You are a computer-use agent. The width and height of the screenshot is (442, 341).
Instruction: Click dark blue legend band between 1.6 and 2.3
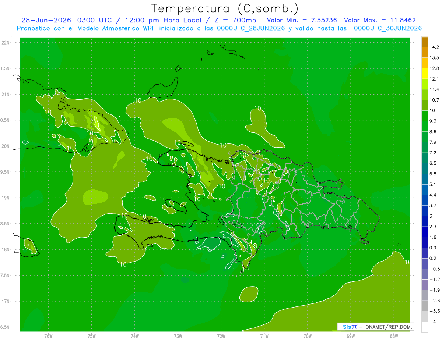tap(425, 232)
